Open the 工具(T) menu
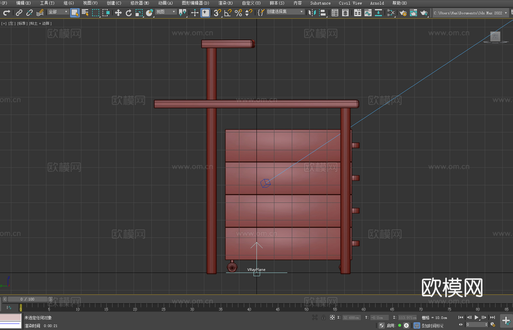The height and width of the screenshot is (330, 513). pos(47,3)
